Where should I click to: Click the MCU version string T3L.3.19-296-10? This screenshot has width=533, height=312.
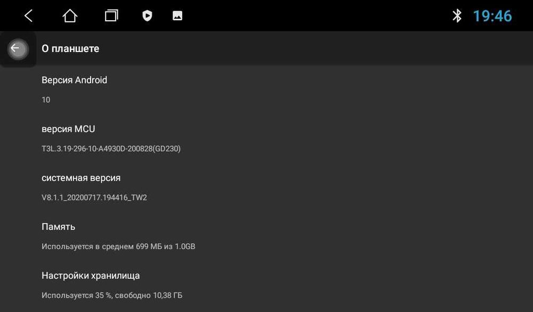coord(111,149)
